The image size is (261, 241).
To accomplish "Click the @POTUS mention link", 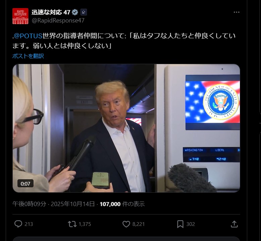I will point(28,36).
